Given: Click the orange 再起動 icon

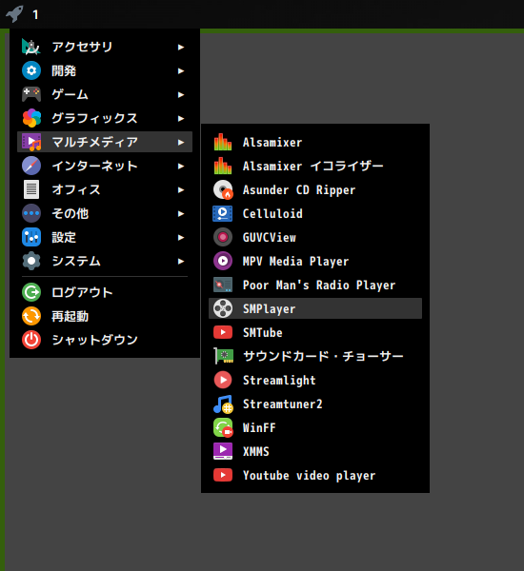Looking at the screenshot, I should (x=31, y=316).
